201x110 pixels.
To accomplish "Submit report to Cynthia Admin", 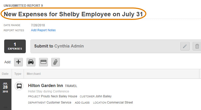I will pos(59,46).
